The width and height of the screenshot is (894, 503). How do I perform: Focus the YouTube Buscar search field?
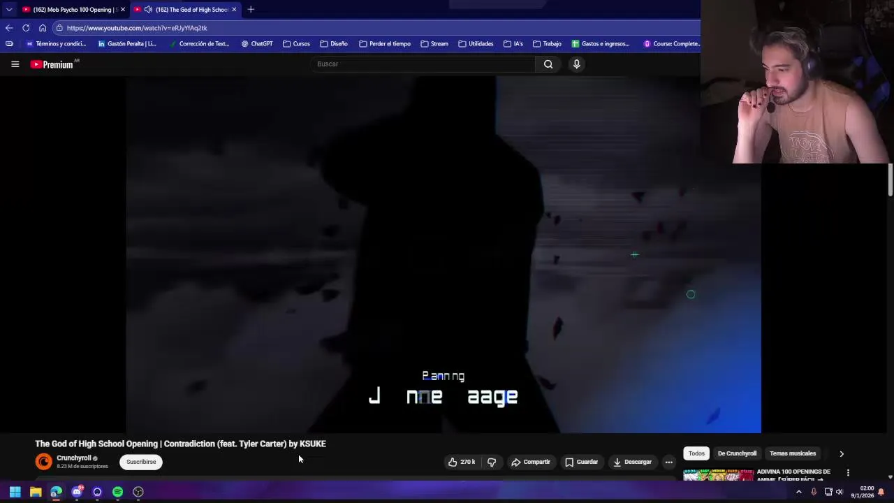[x=423, y=64]
